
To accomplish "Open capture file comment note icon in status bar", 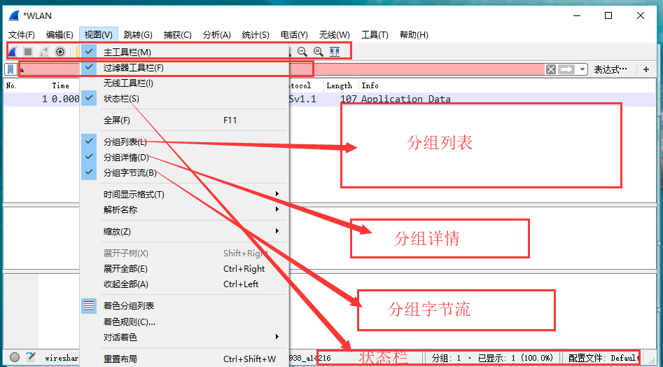I will click(30, 357).
